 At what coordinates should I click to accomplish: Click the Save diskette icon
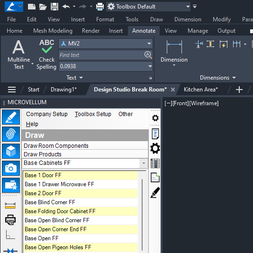tap(54, 7)
